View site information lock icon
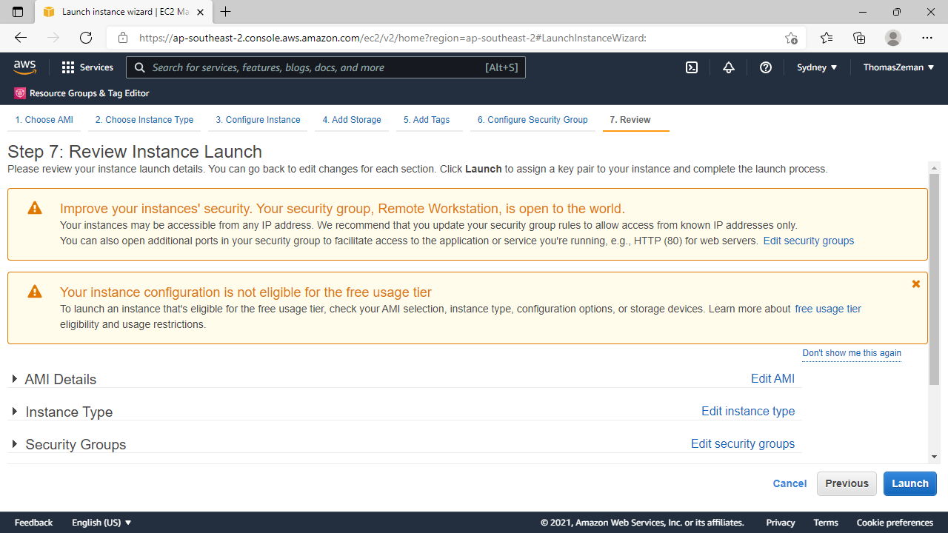The height and width of the screenshot is (533, 948). (123, 38)
